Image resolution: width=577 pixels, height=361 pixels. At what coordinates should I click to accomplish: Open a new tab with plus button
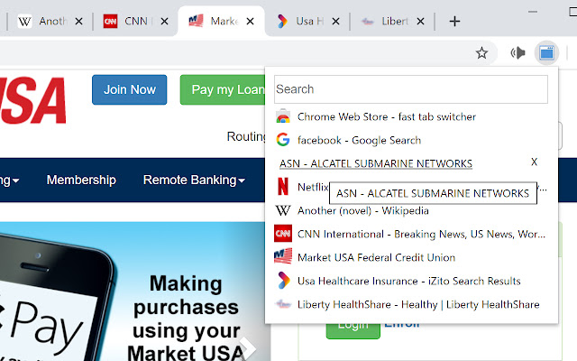[x=454, y=22]
